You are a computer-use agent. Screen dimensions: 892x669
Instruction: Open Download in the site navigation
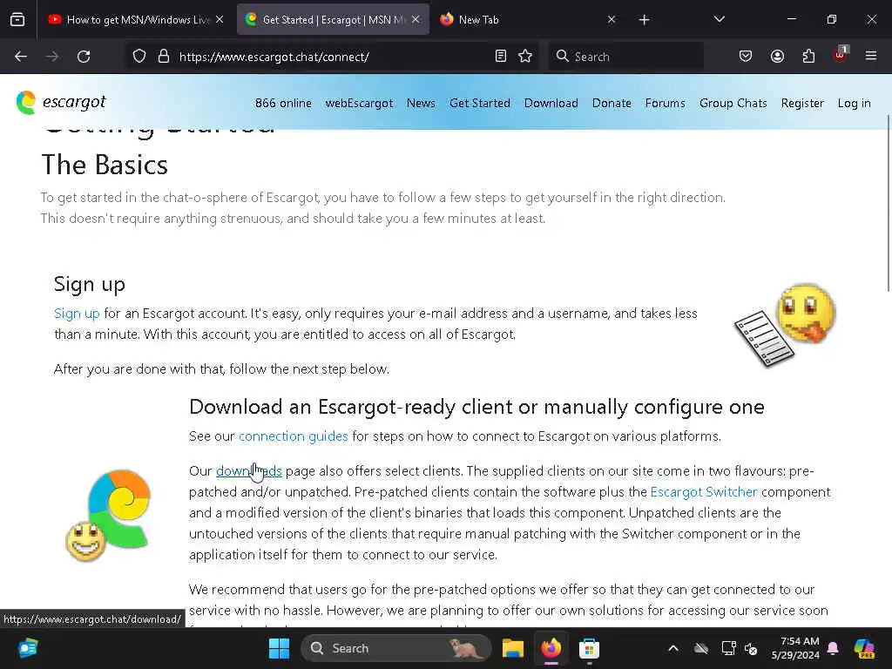(551, 103)
